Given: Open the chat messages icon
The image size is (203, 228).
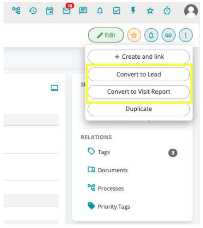Looking at the screenshot, I should pyautogui.click(x=83, y=11).
